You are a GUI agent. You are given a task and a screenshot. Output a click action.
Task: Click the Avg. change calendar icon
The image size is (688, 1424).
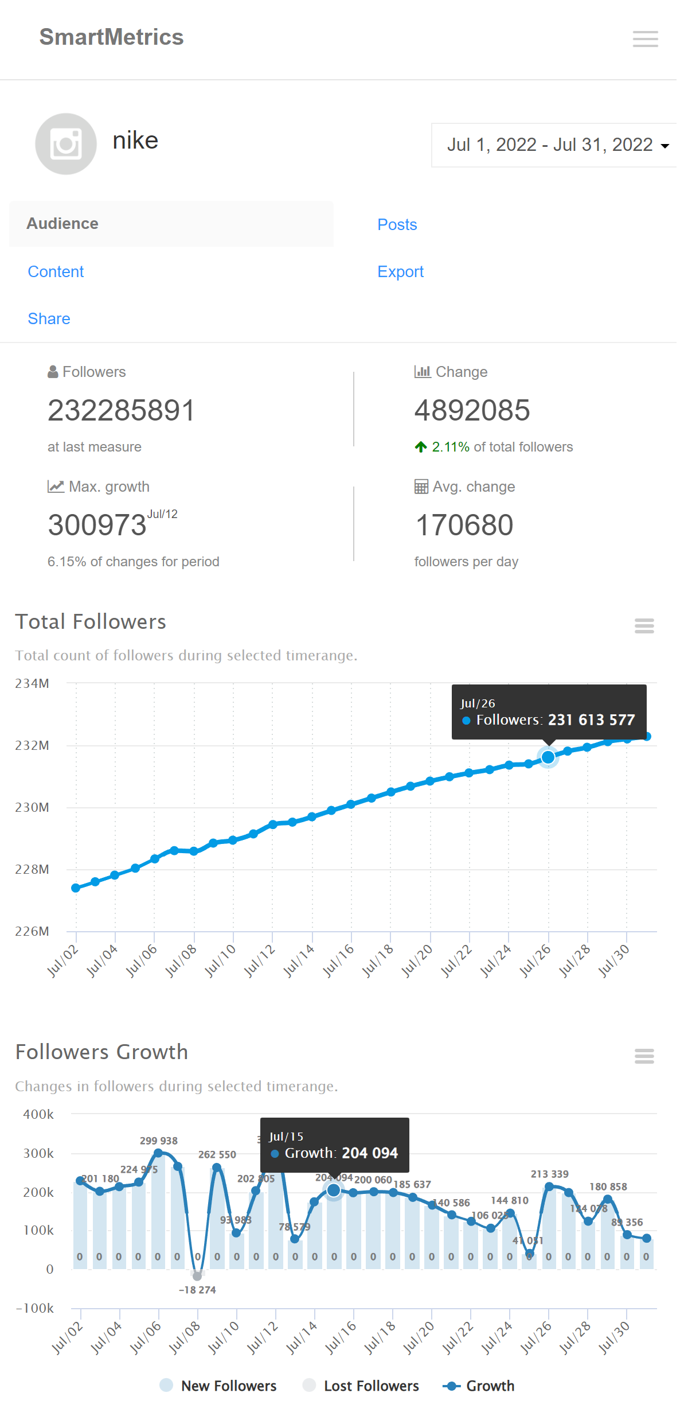pyautogui.click(x=421, y=487)
